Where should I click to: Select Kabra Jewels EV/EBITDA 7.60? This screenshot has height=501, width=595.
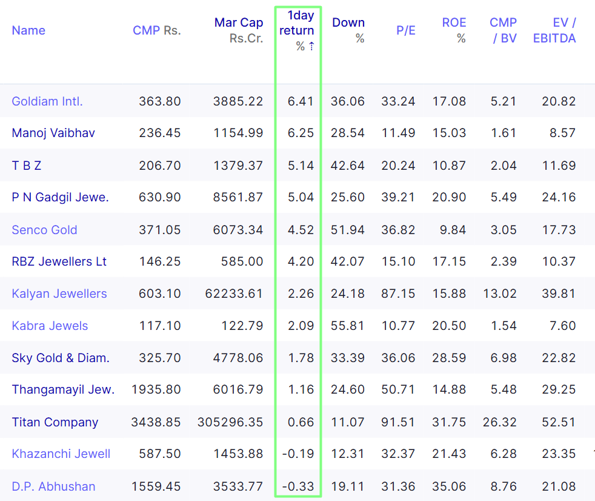click(563, 326)
